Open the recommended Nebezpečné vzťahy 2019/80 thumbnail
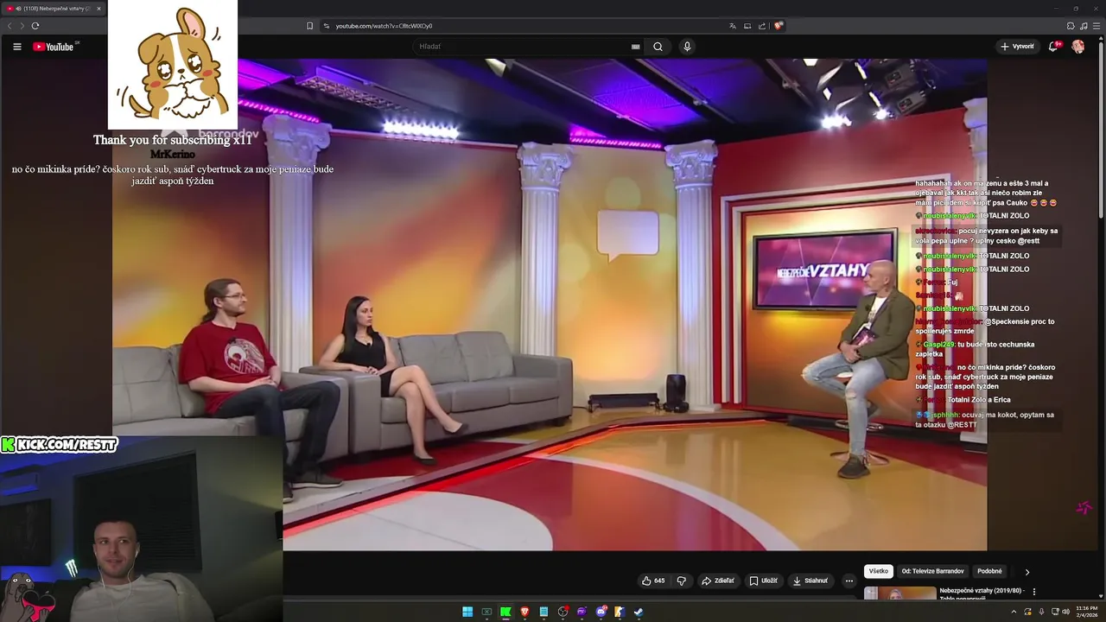 [899, 593]
